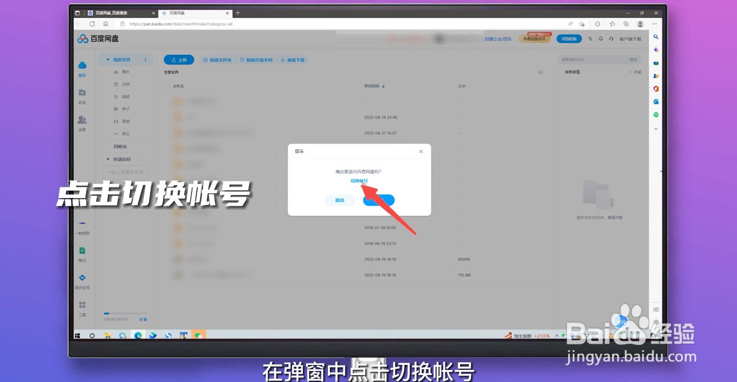Click the blue 回到旧版 button
737x382 pixels.
tap(569, 39)
